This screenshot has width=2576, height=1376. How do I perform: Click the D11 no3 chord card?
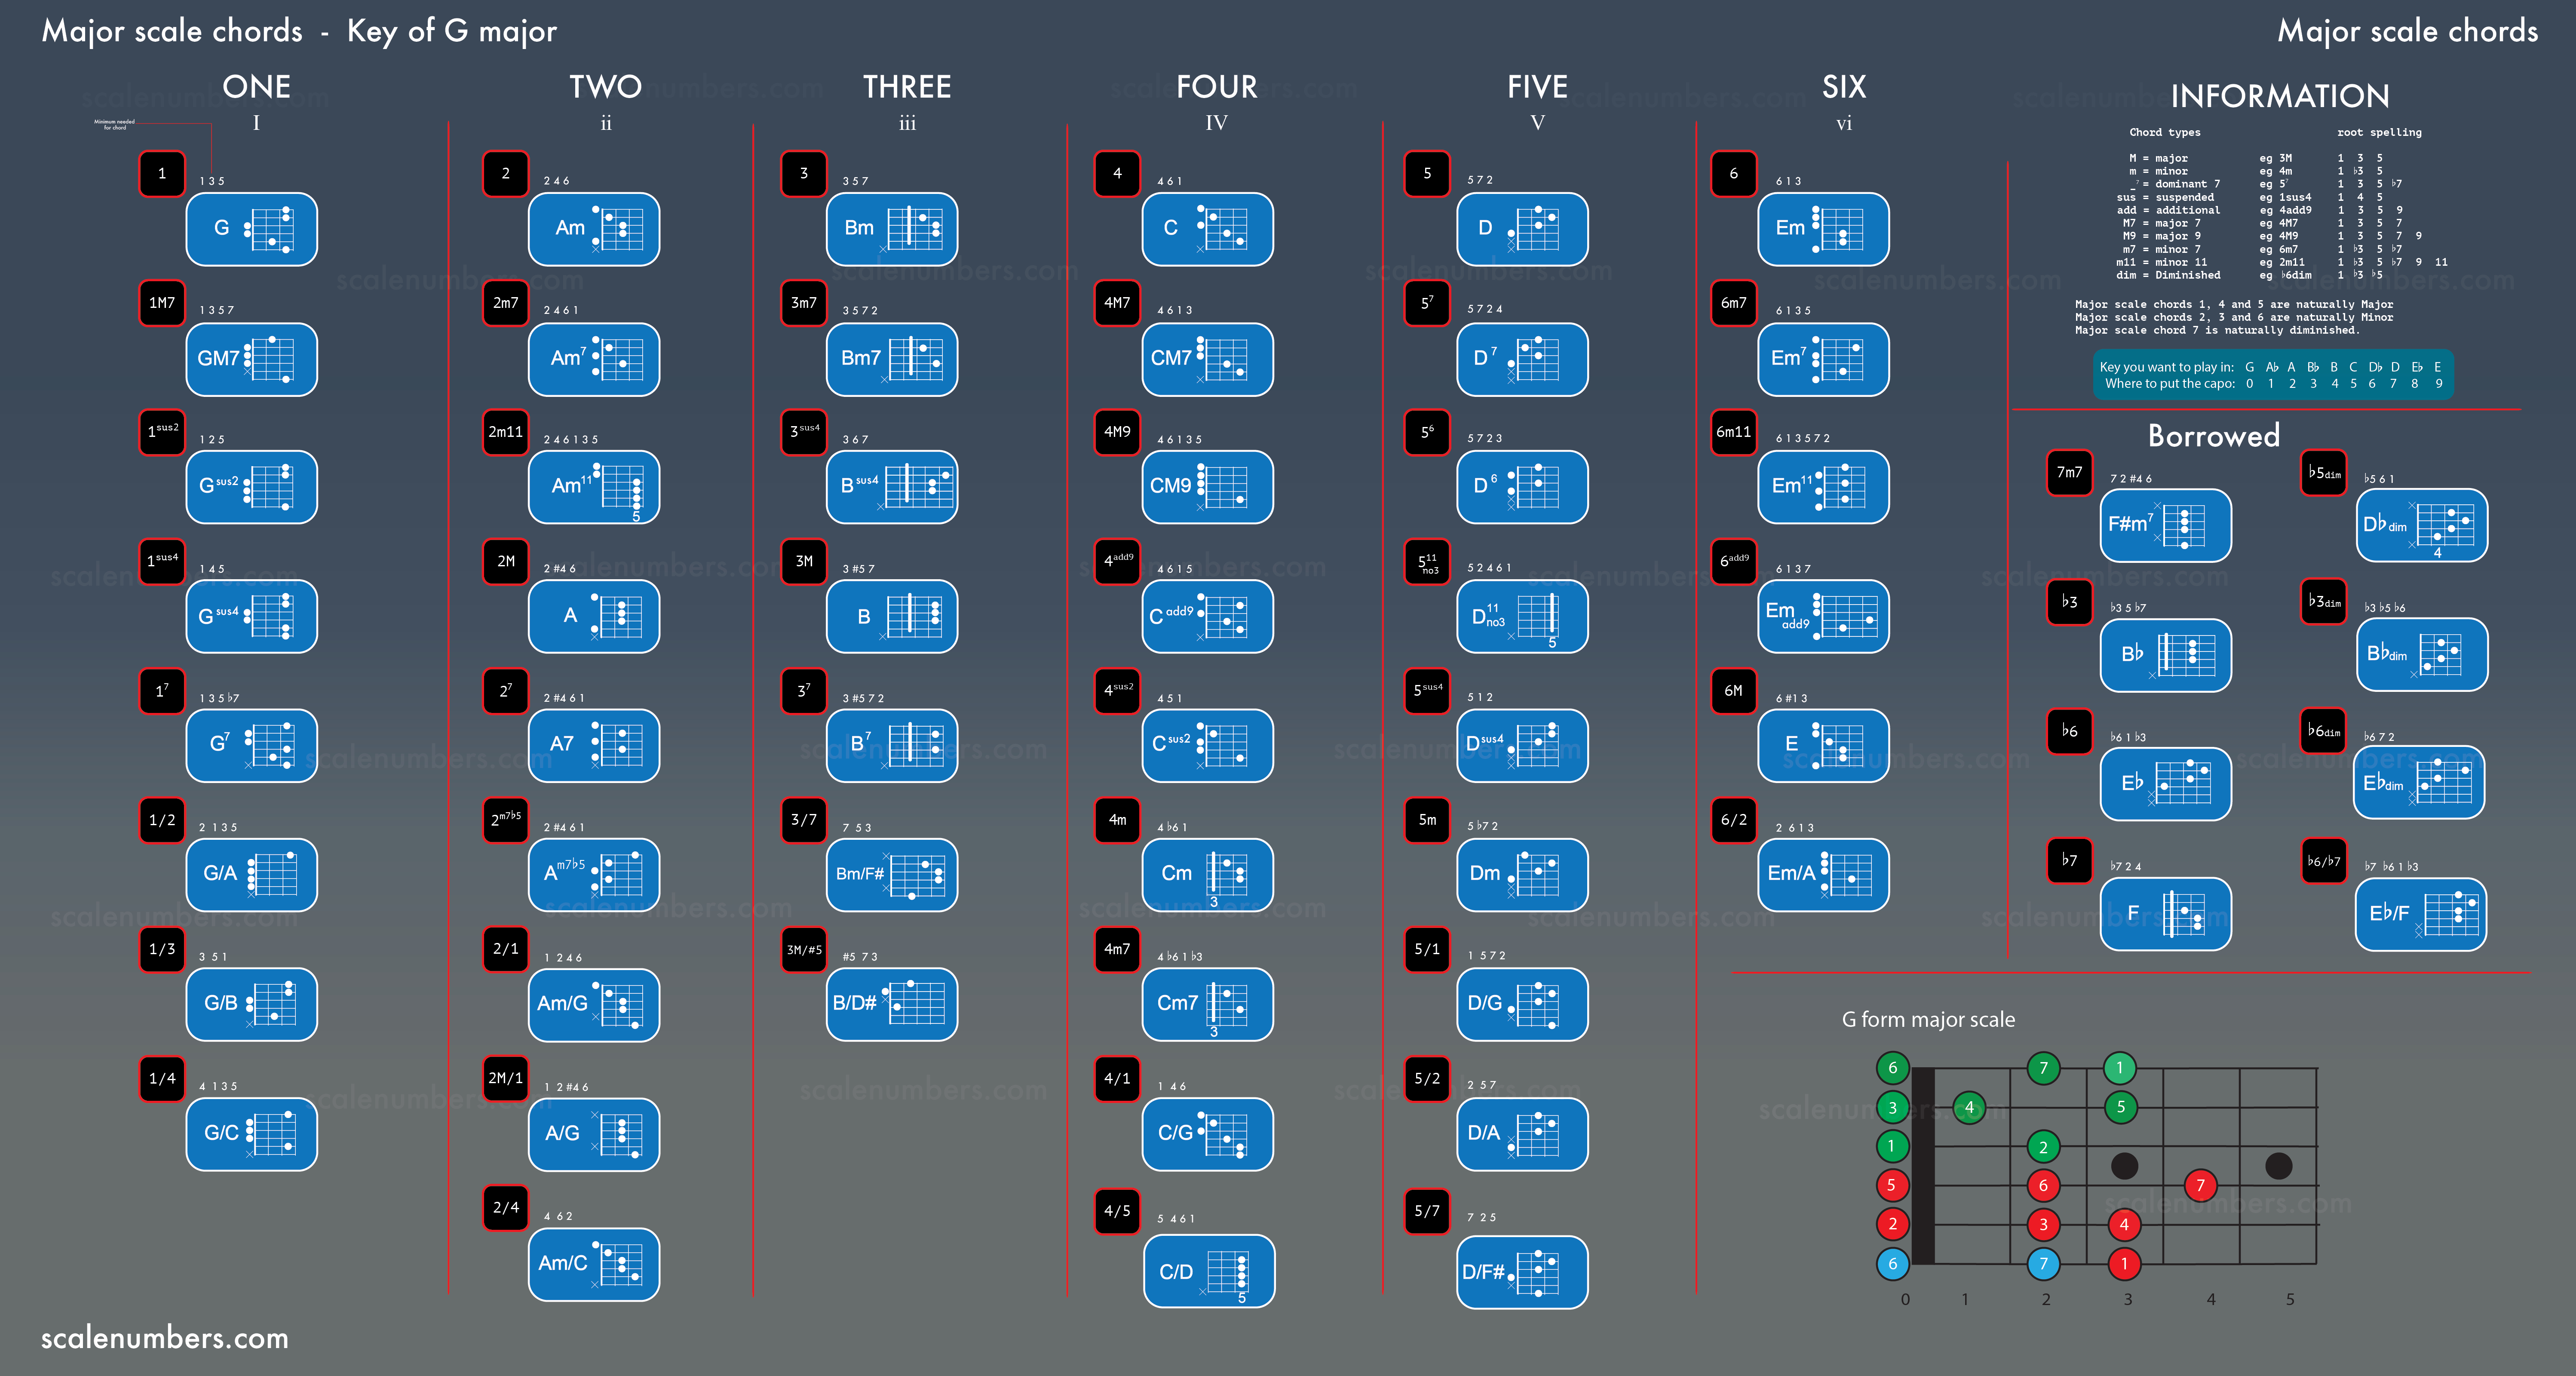[1523, 616]
